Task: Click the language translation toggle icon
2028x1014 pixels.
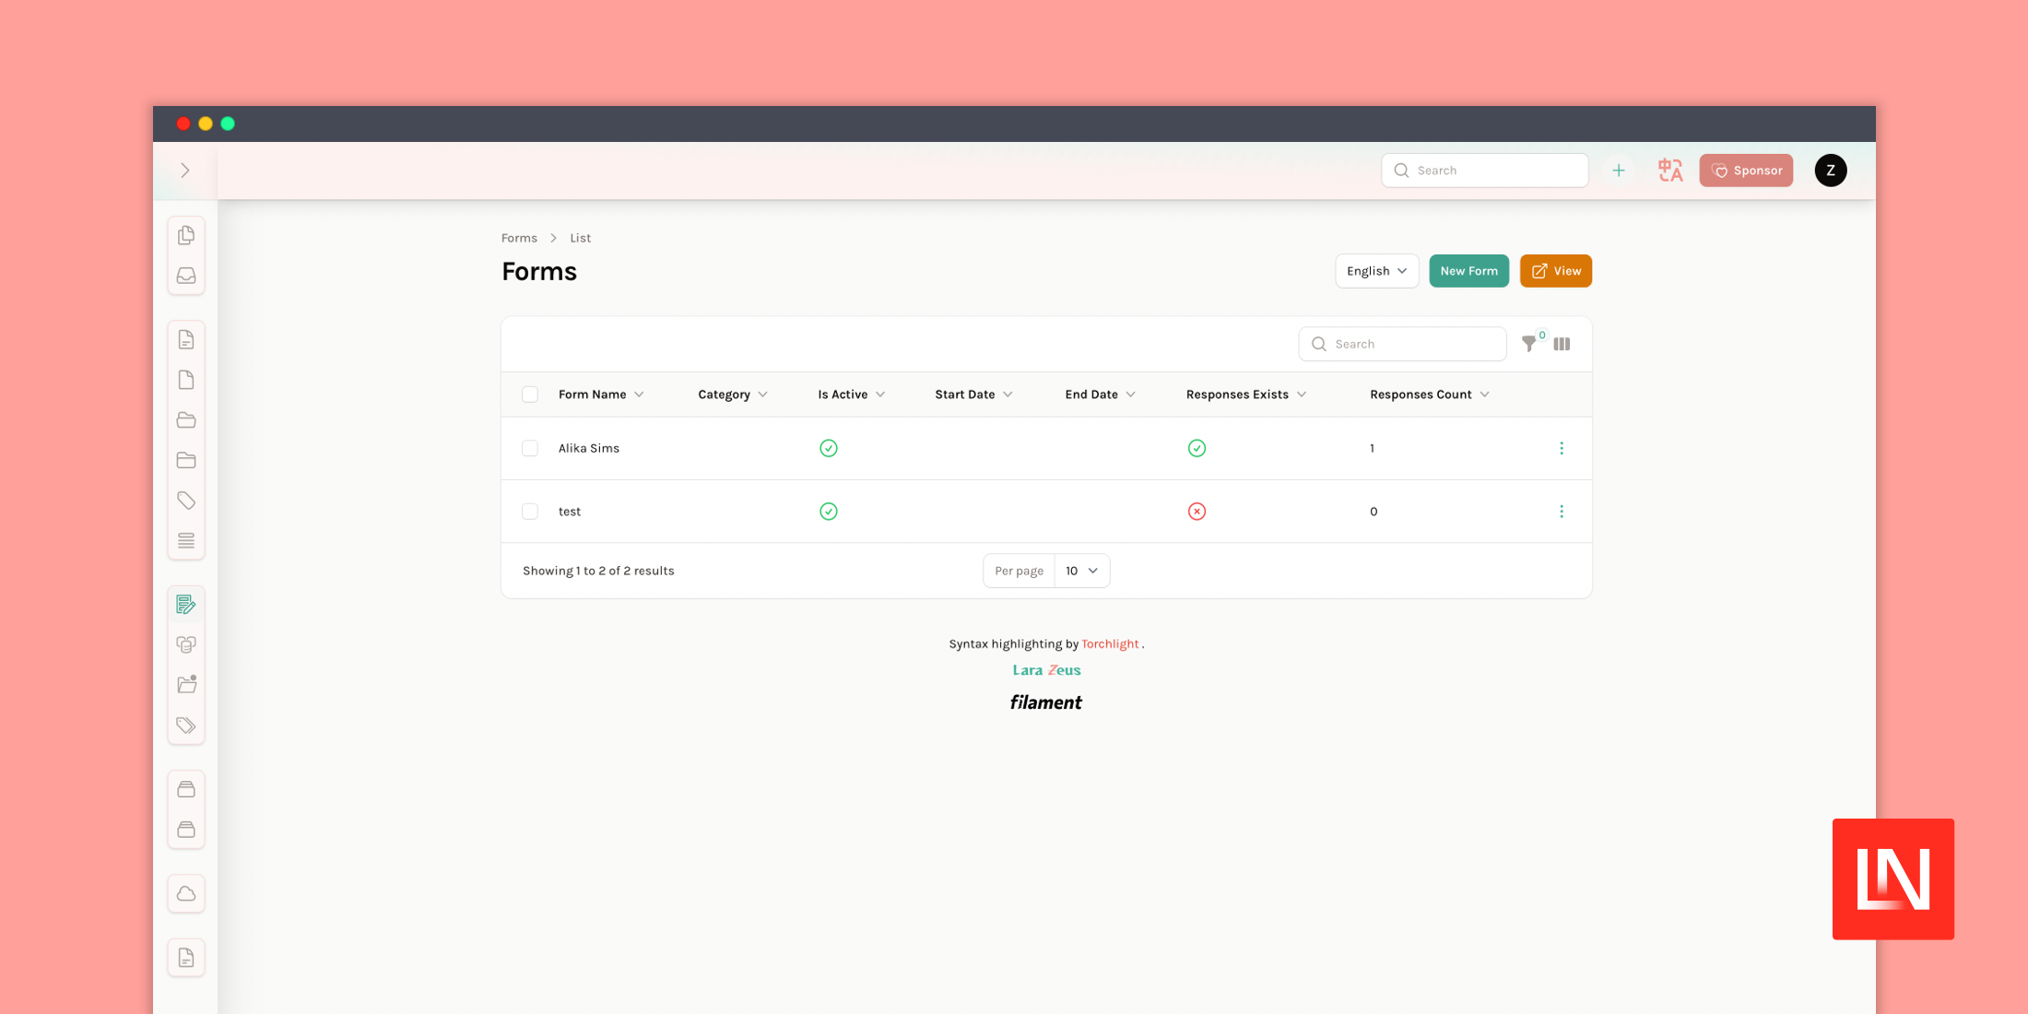Action: click(1668, 170)
